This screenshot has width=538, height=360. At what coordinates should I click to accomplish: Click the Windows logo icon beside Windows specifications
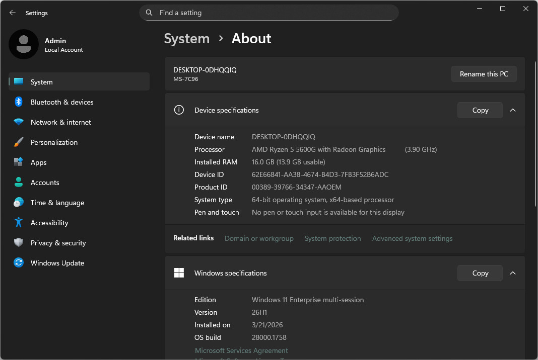[x=179, y=273]
